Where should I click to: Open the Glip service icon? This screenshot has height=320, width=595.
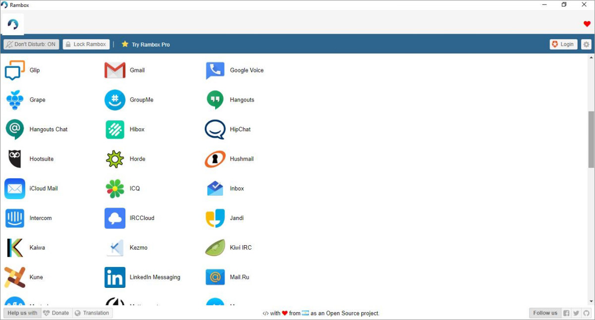pyautogui.click(x=14, y=70)
